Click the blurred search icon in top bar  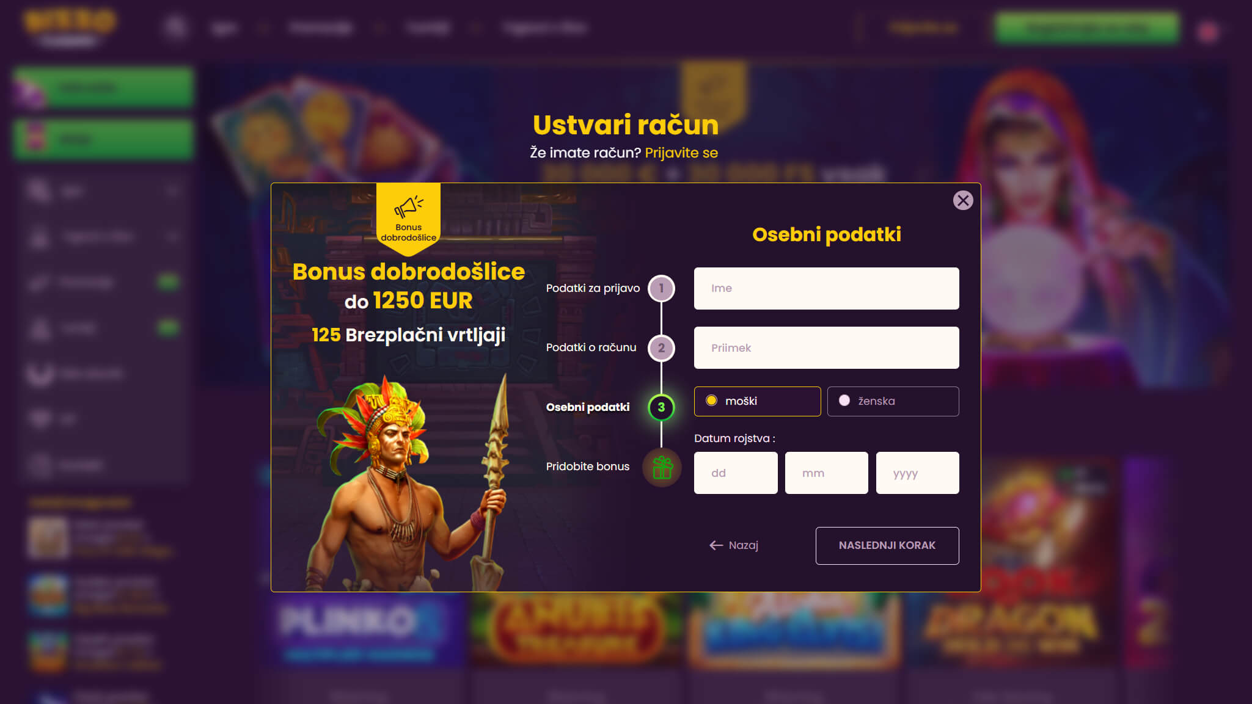click(175, 27)
